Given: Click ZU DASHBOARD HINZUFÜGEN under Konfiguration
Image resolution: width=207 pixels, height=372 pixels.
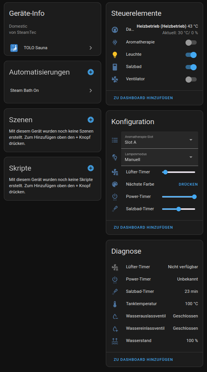Looking at the screenshot, I should coord(143,227).
